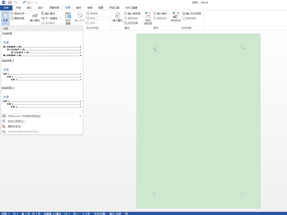
Task: Click inside the green document page
Action: click(x=198, y=119)
